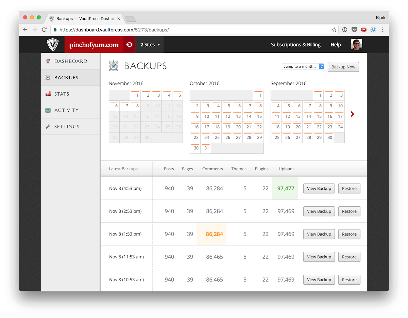The image size is (408, 318).
Task: Select the Help menu item
Action: [x=336, y=45]
